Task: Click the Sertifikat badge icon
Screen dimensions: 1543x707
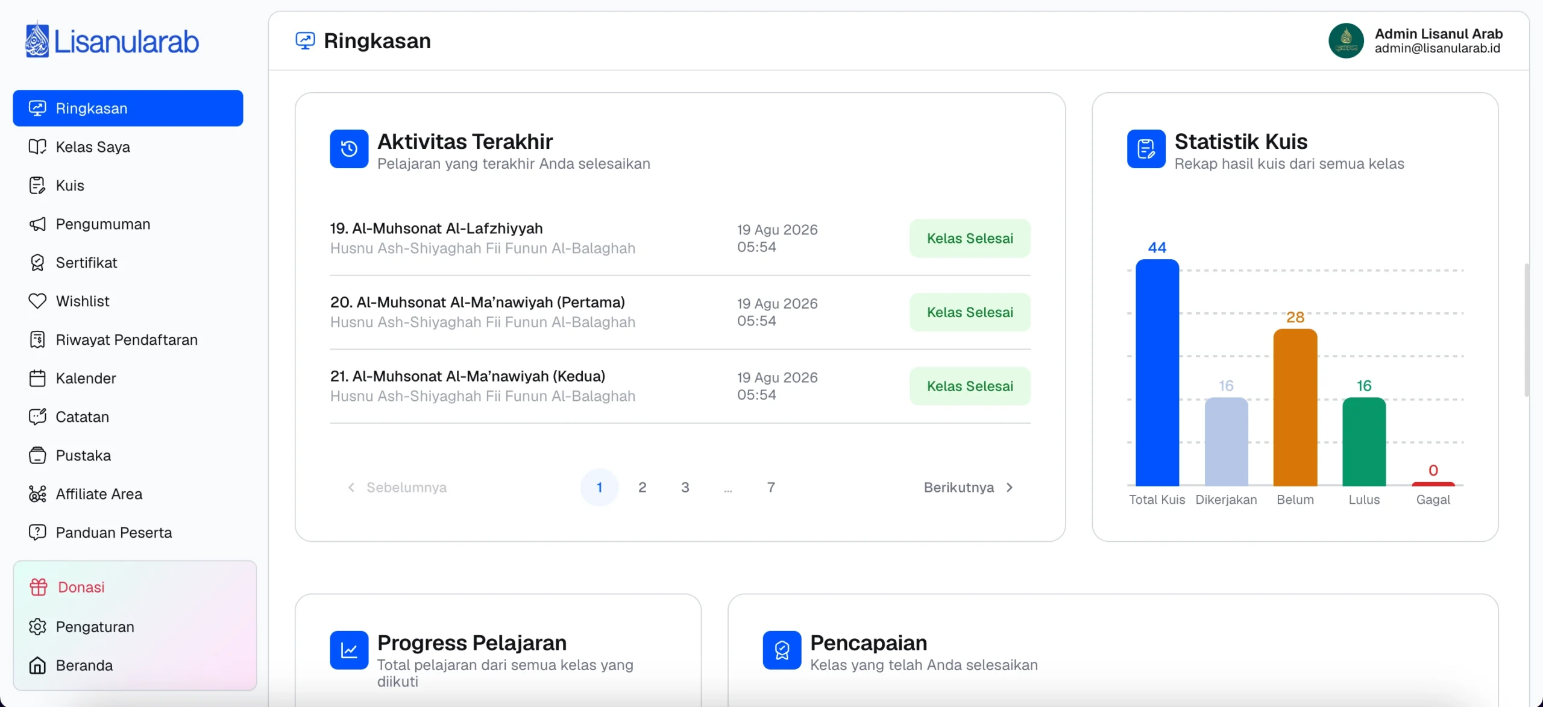Action: pyautogui.click(x=37, y=262)
